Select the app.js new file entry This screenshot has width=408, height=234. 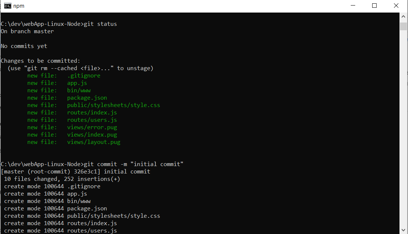tap(77, 83)
